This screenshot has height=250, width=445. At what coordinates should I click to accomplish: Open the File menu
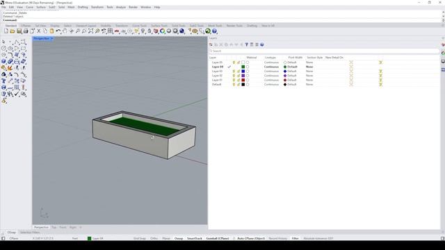[x=3, y=7]
